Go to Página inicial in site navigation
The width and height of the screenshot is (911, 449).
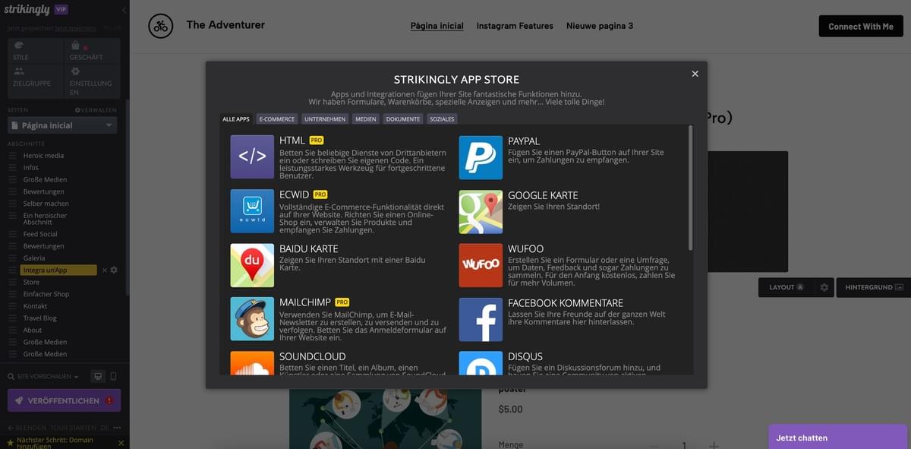437,26
